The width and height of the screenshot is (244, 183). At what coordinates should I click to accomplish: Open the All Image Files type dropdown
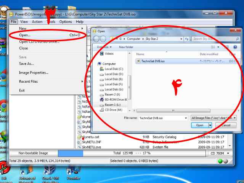[x=234, y=118]
